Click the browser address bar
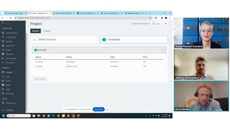The height and width of the screenshot is (129, 230). [x=83, y=18]
